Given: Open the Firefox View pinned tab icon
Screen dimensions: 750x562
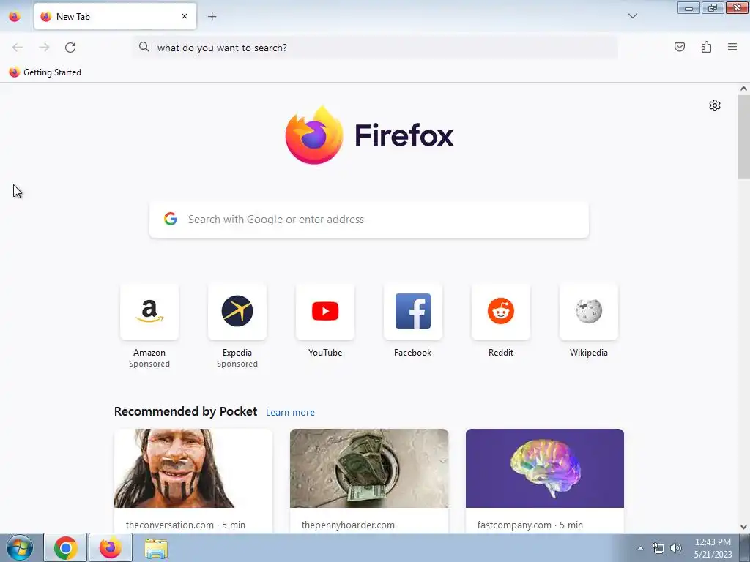Looking at the screenshot, I should click(x=15, y=16).
